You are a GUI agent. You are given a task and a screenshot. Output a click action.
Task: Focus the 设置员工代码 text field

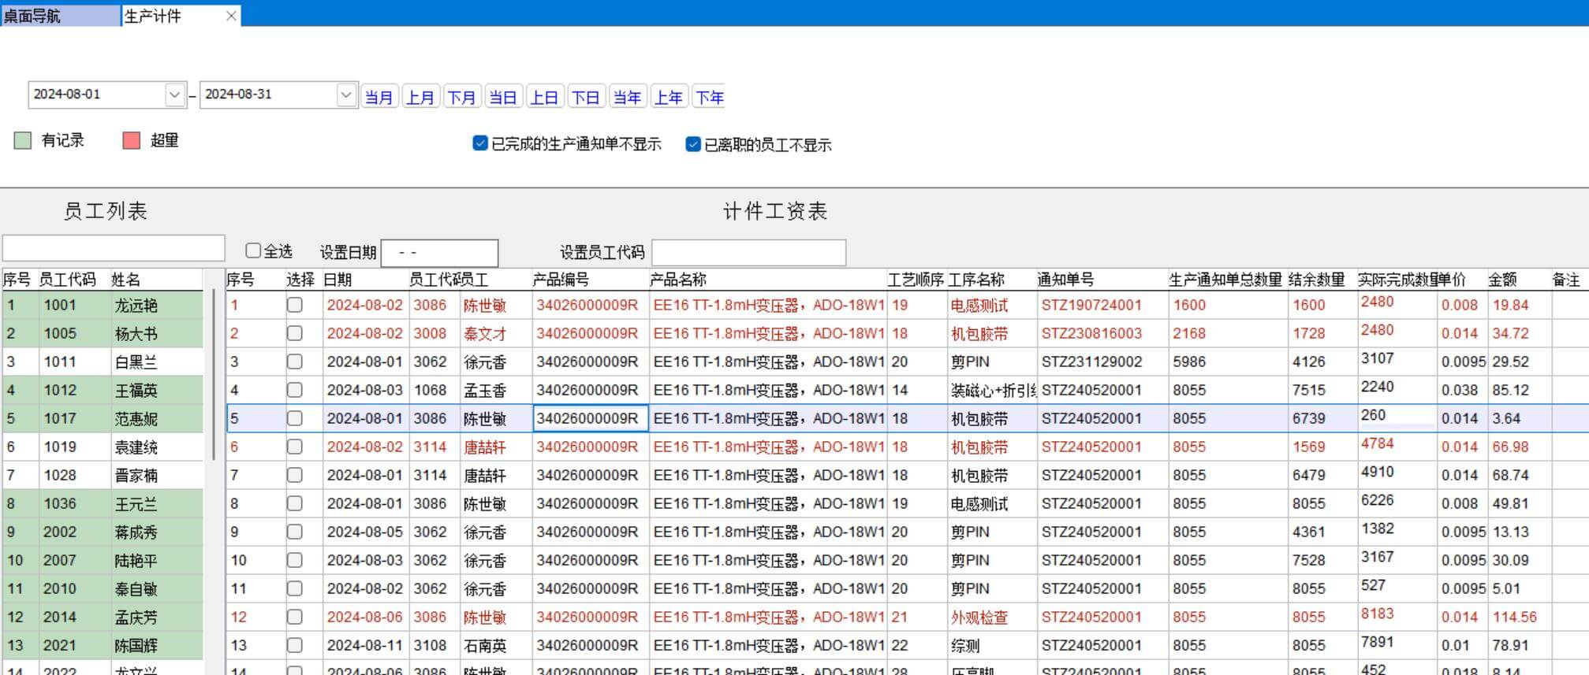(x=748, y=253)
